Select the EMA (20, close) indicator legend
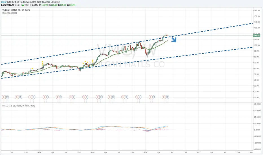Viewport: 263px width, 155px height. click(x=10, y=13)
